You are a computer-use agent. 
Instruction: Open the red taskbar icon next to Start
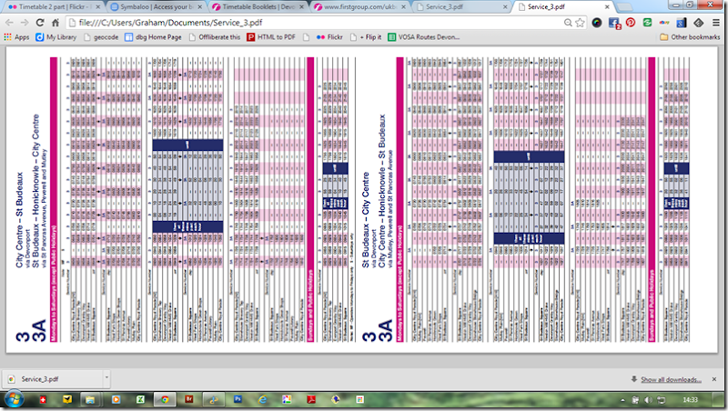tap(43, 399)
